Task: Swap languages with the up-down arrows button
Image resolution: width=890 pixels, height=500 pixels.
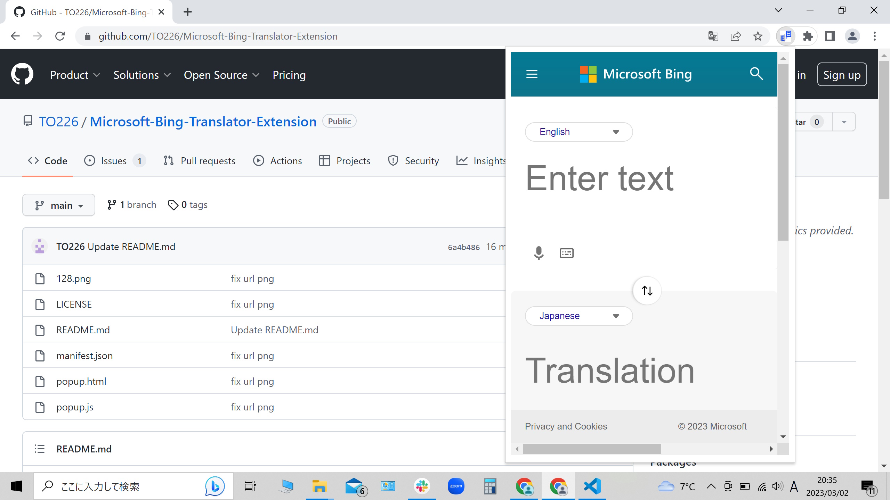Action: [x=647, y=291]
